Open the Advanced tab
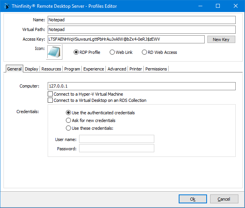 tap(117, 69)
